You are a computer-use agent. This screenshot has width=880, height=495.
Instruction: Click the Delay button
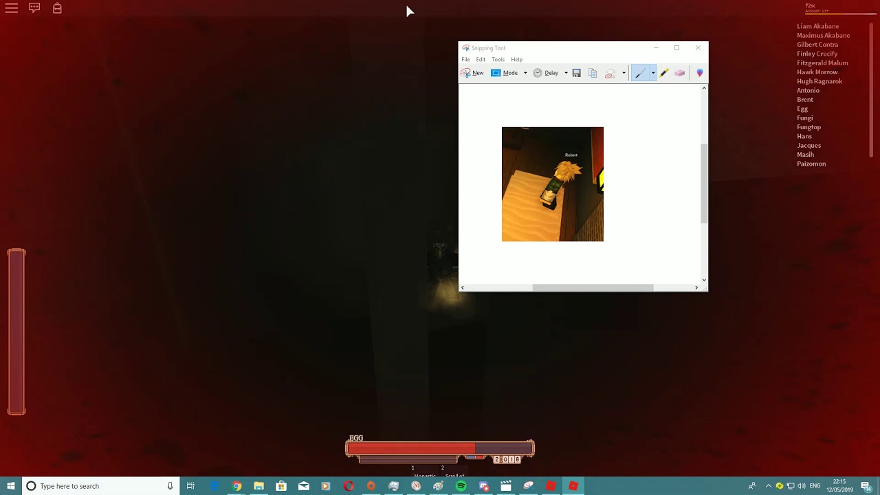click(x=546, y=73)
